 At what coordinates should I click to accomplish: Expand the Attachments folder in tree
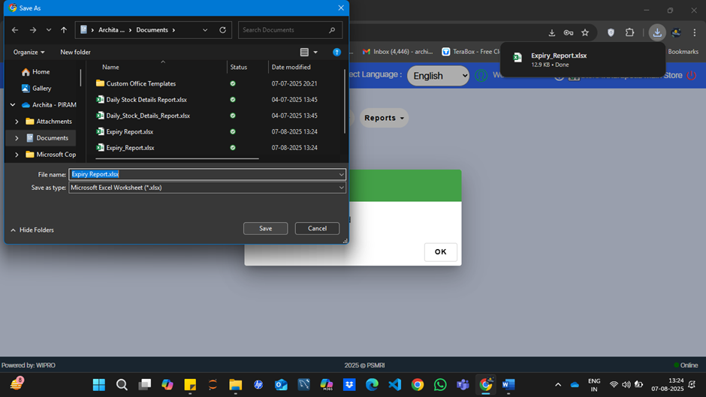point(17,122)
